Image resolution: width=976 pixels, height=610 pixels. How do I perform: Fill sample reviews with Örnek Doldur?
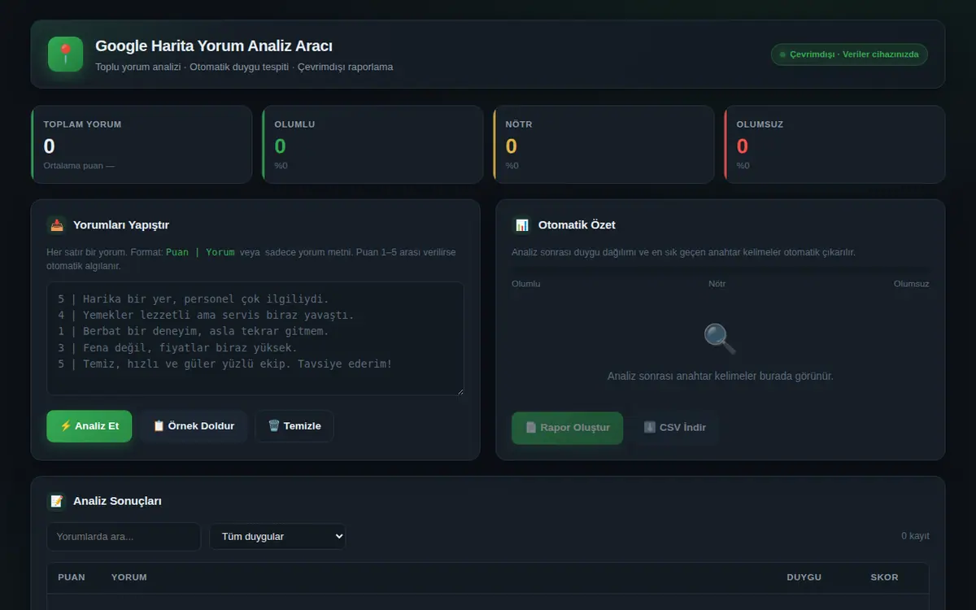point(194,426)
